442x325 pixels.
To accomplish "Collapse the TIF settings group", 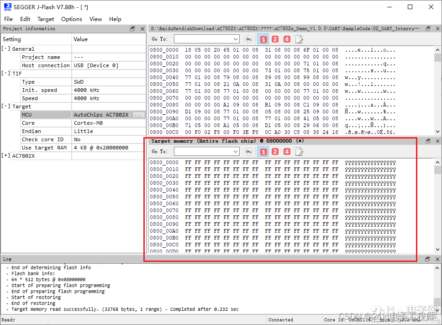I will pyautogui.click(x=5, y=73).
